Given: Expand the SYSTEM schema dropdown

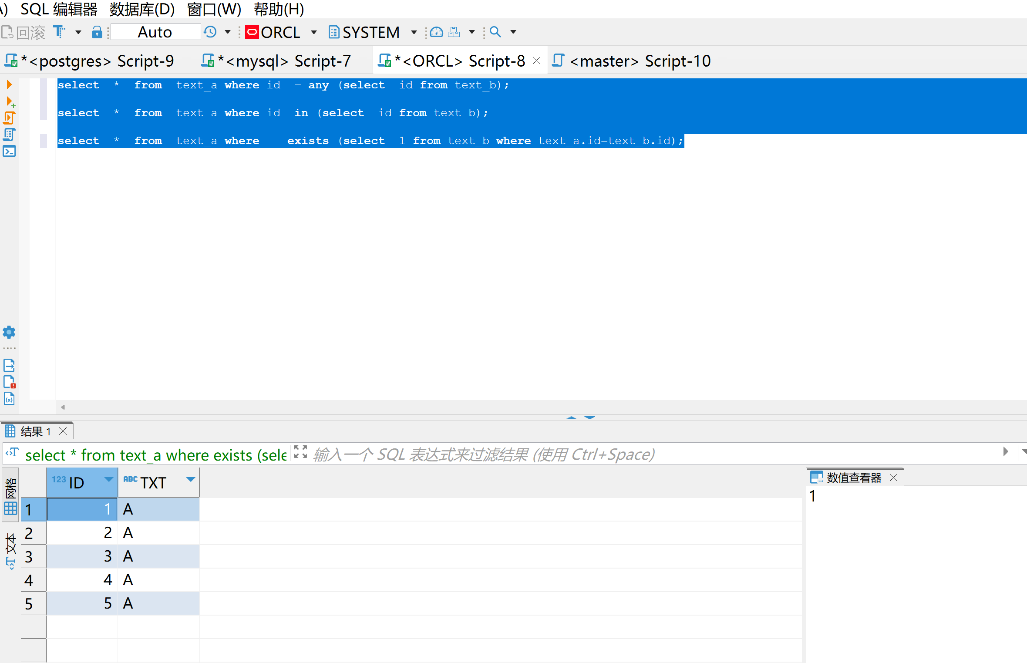Looking at the screenshot, I should (x=414, y=32).
